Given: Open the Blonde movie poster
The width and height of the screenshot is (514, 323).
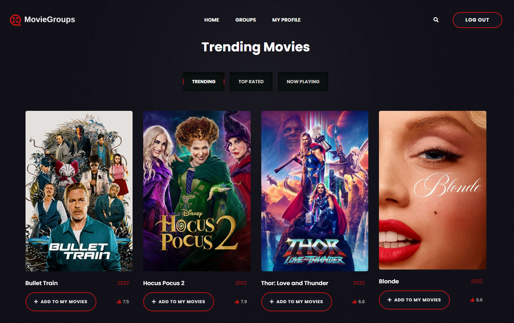Looking at the screenshot, I should (432, 190).
